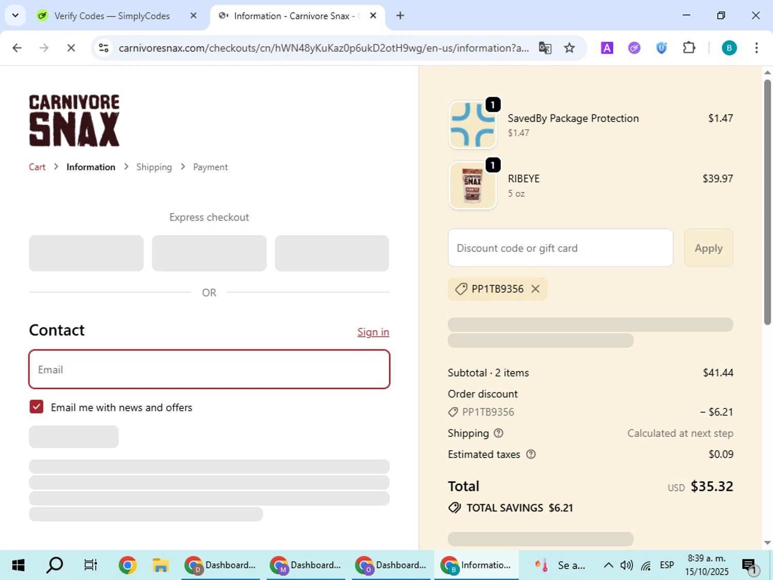Open the network icon in tray
This screenshot has height=580, width=773.
pyautogui.click(x=646, y=566)
